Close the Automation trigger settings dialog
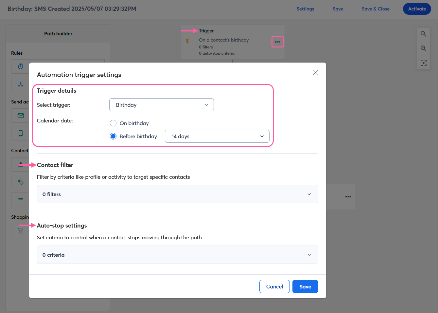438x313 pixels. [x=316, y=72]
